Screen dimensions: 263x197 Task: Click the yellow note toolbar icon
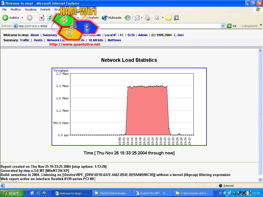coord(168,18)
